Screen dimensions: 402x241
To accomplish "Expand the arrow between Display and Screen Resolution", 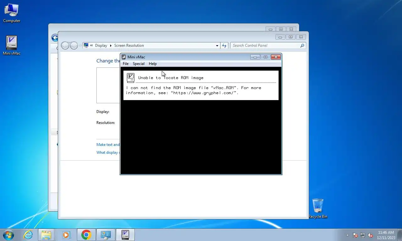I will (111, 46).
